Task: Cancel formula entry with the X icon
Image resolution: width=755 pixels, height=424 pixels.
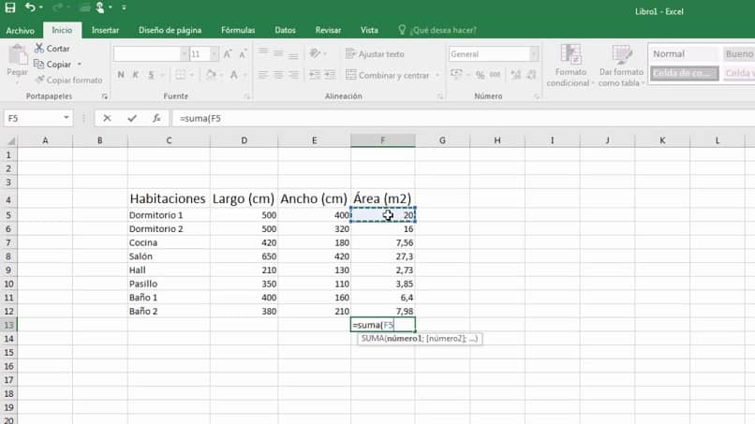Action: pos(107,118)
